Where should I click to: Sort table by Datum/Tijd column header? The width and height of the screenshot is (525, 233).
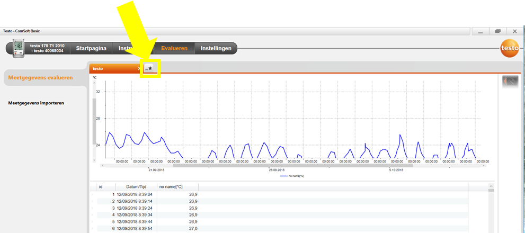pos(126,186)
